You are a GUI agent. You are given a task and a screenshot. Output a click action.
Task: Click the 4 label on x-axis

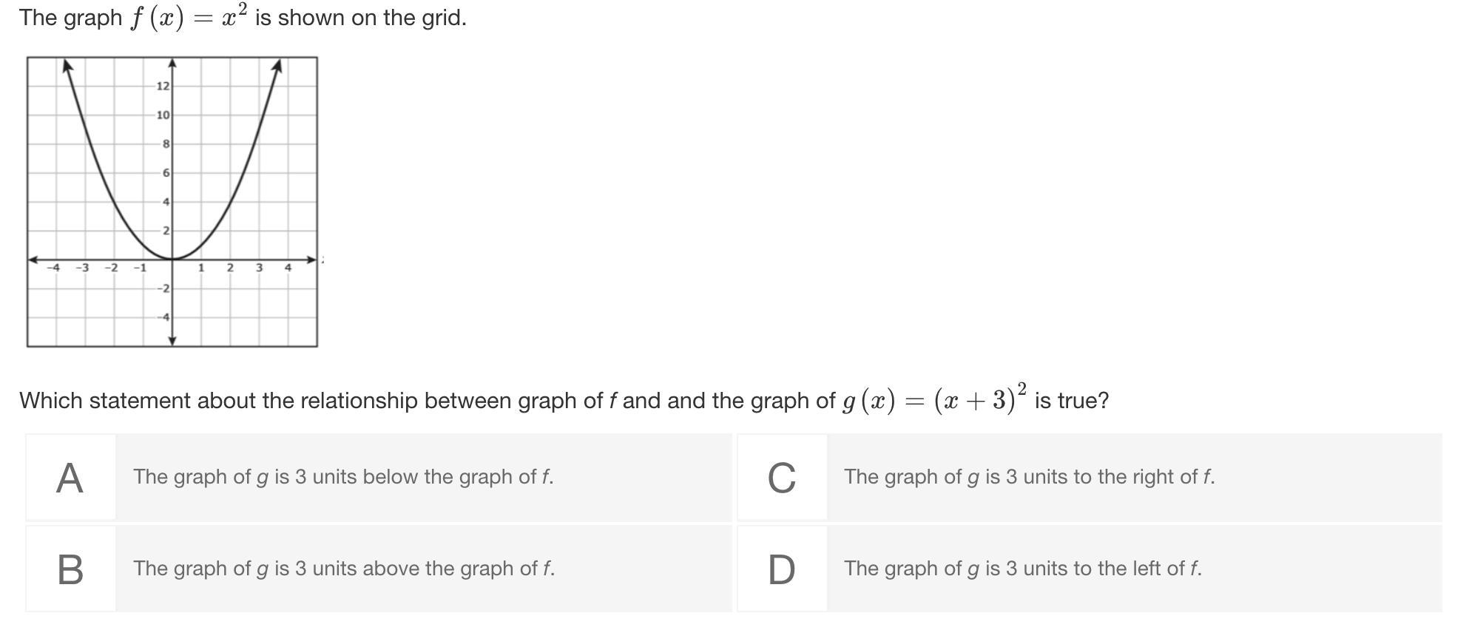(x=288, y=268)
